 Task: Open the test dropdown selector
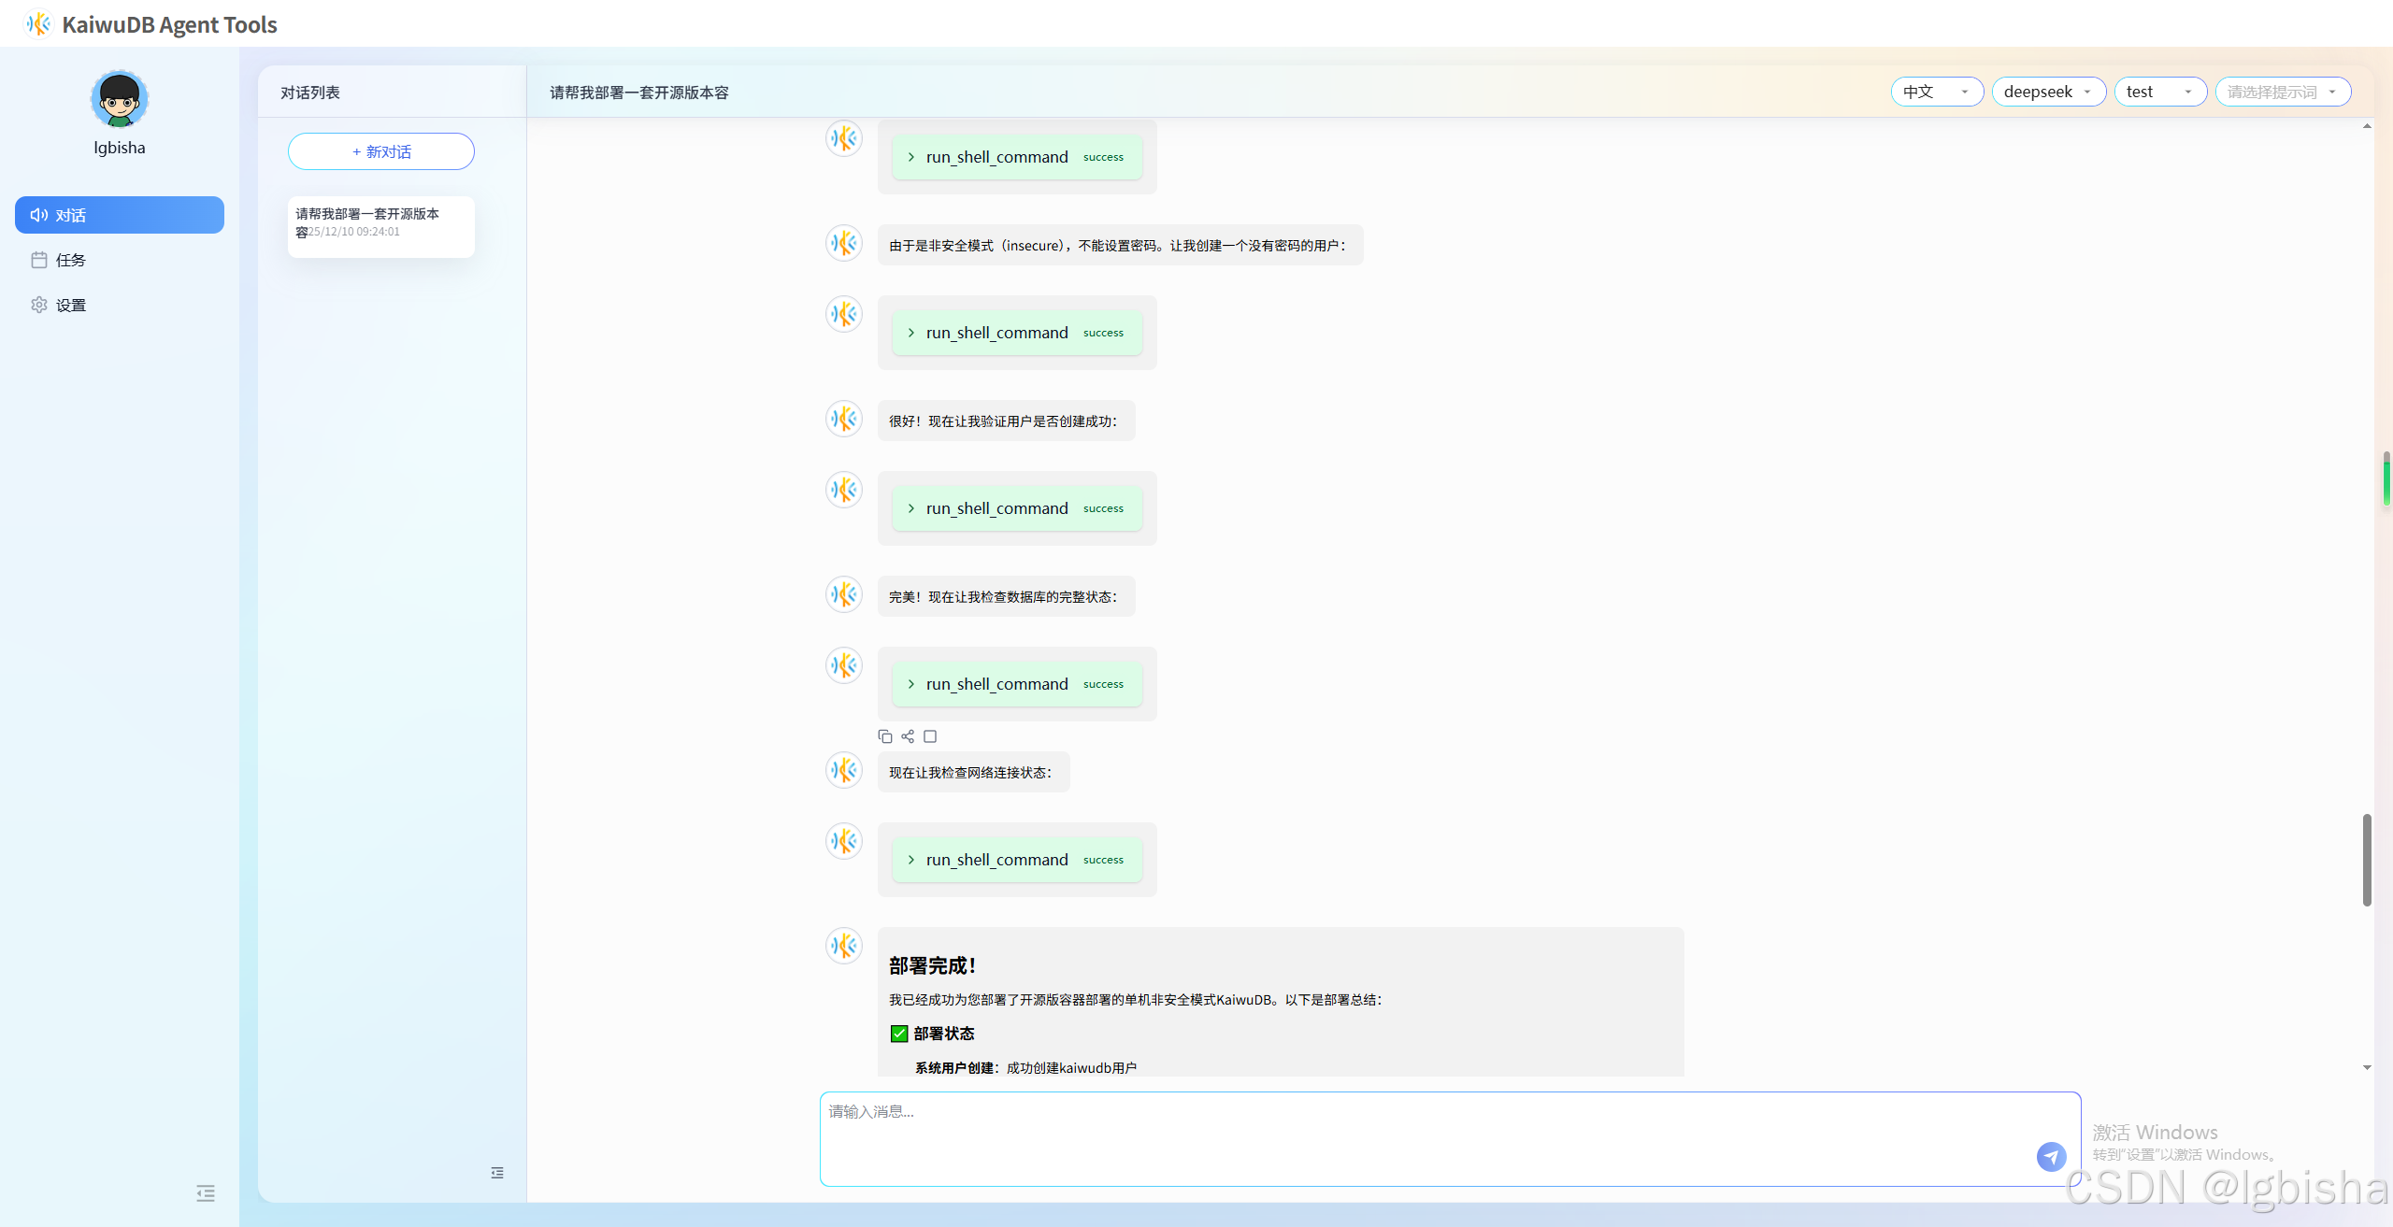point(2159,92)
